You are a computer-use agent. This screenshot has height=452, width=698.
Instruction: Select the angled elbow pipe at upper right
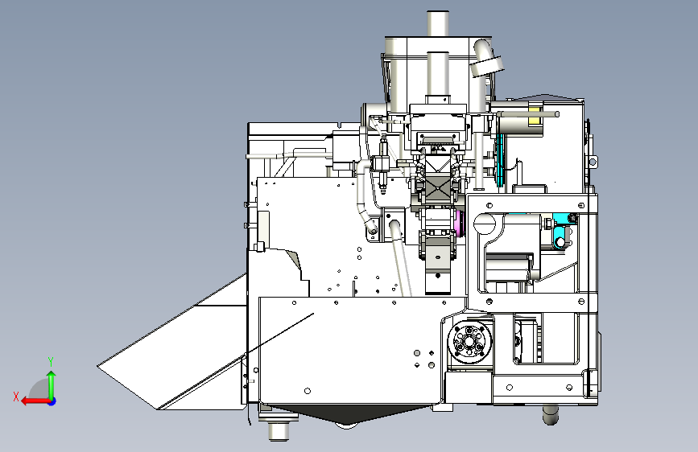485,58
